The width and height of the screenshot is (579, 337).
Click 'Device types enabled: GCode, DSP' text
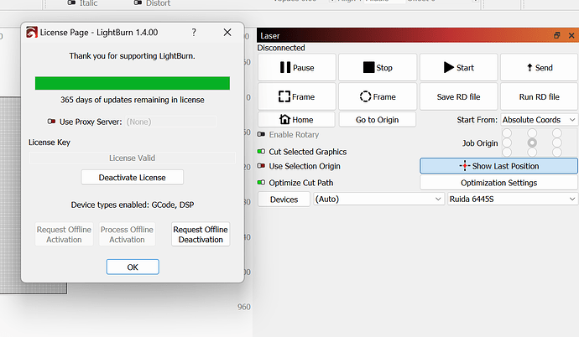[133, 205]
